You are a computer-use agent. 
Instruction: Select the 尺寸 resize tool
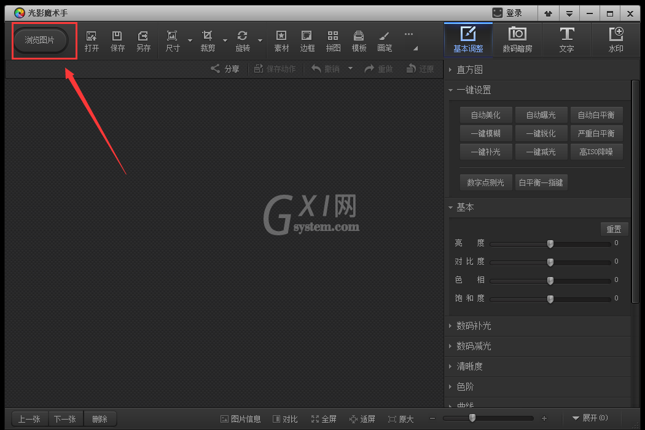pos(173,41)
